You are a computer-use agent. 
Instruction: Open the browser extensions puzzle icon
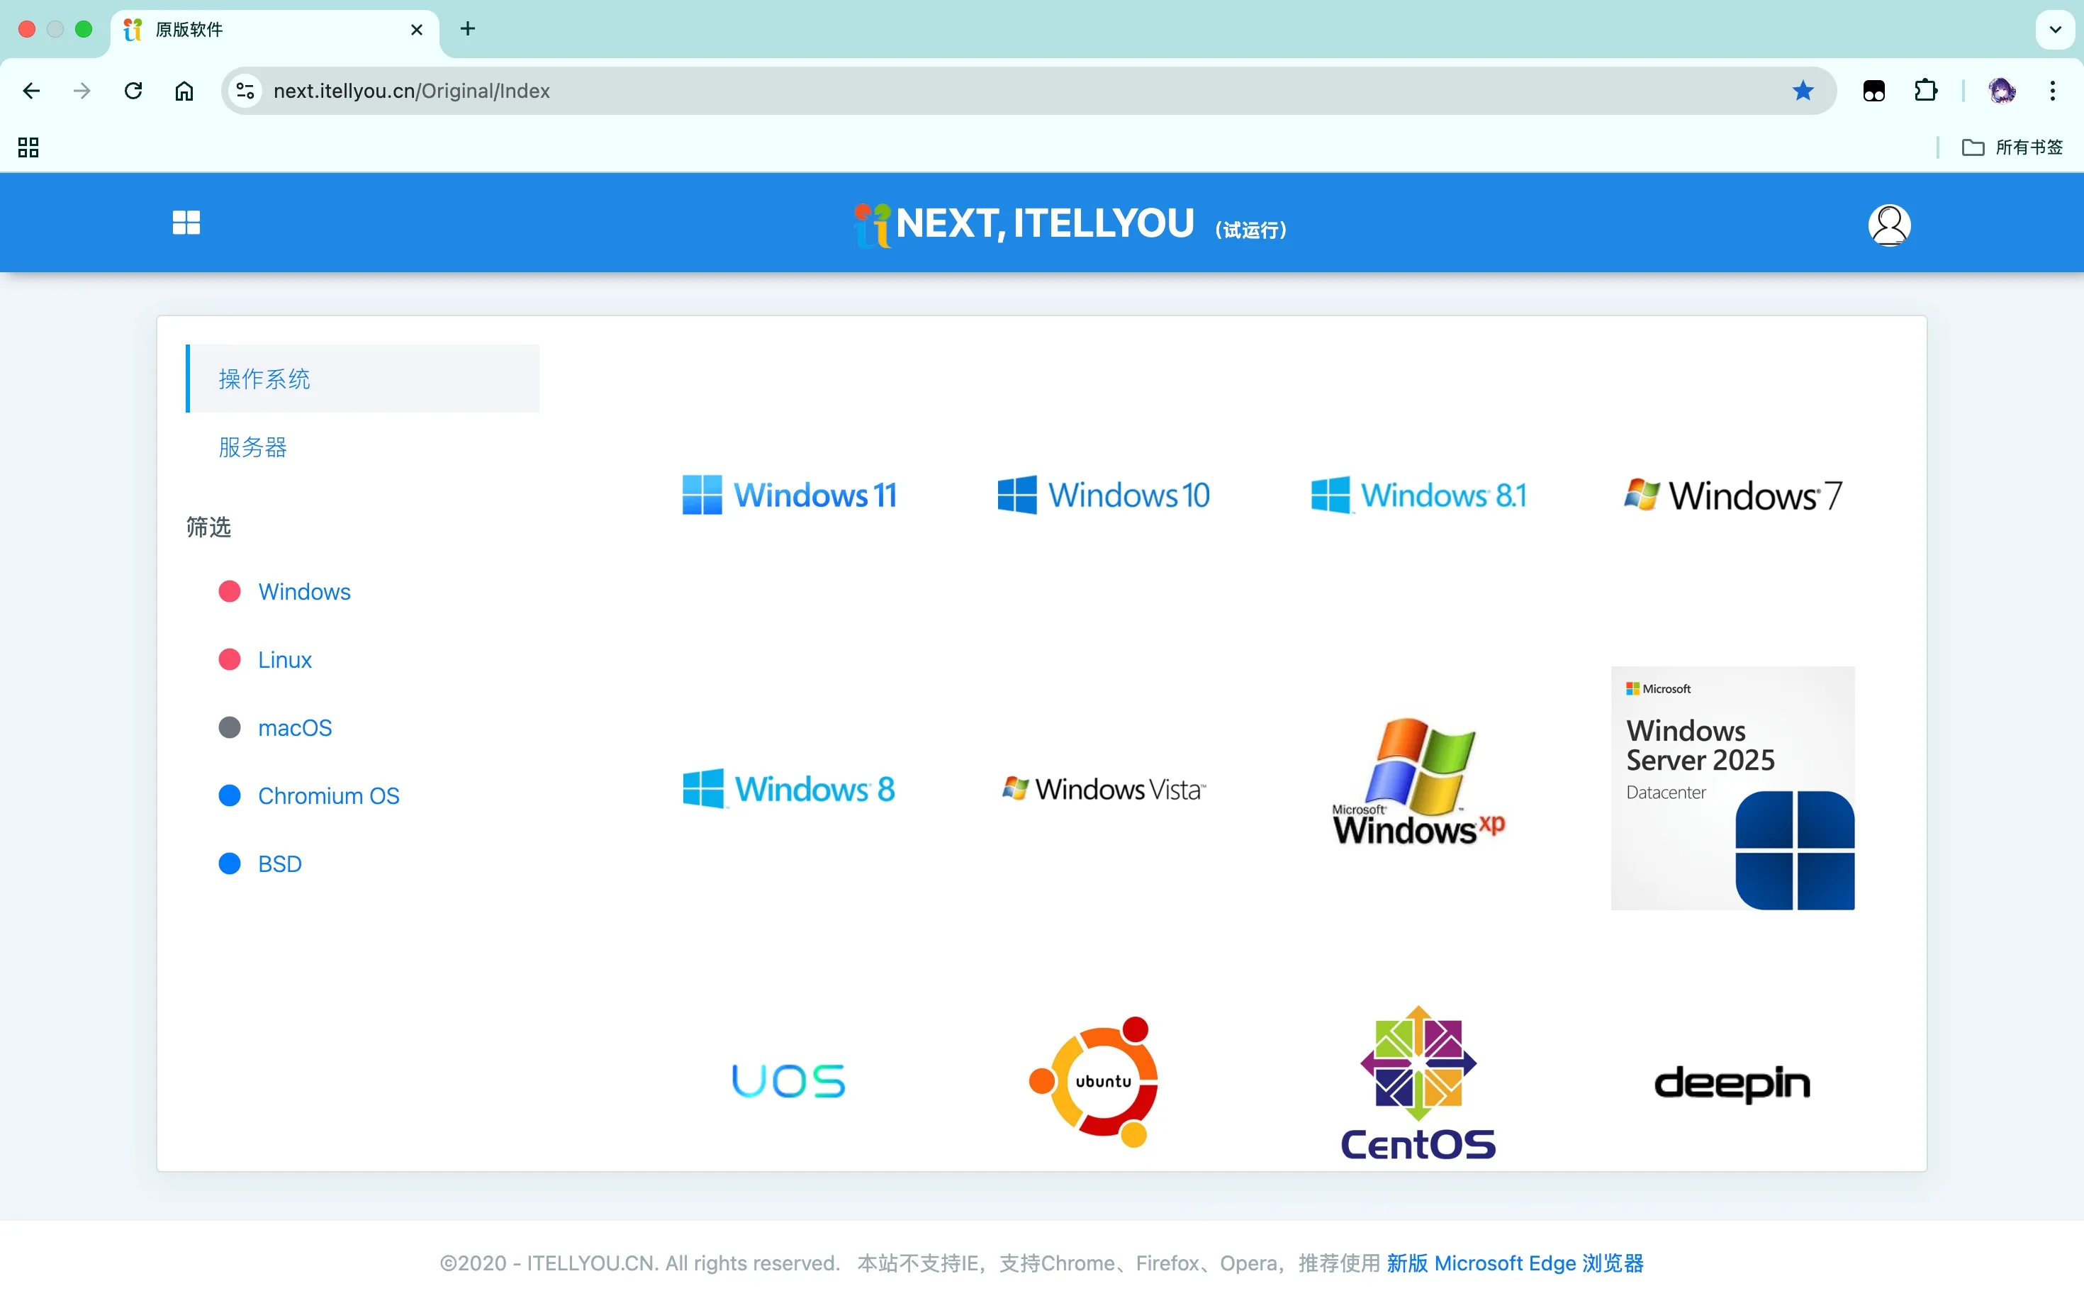(x=1925, y=91)
